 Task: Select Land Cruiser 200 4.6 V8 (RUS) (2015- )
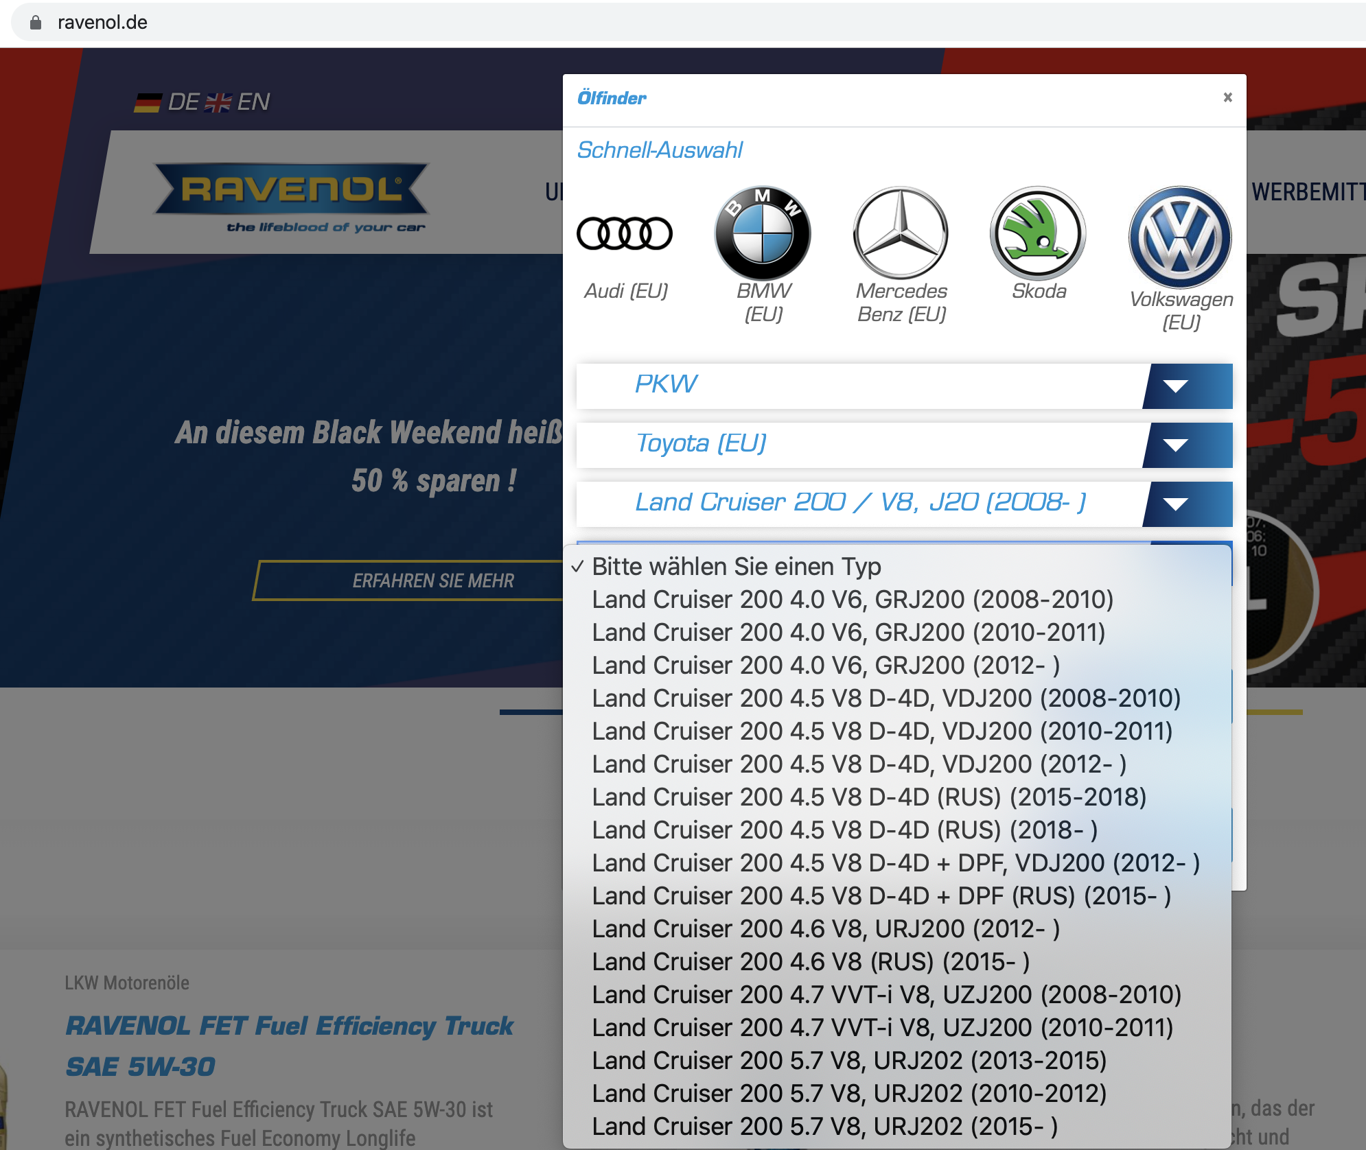(x=896, y=962)
